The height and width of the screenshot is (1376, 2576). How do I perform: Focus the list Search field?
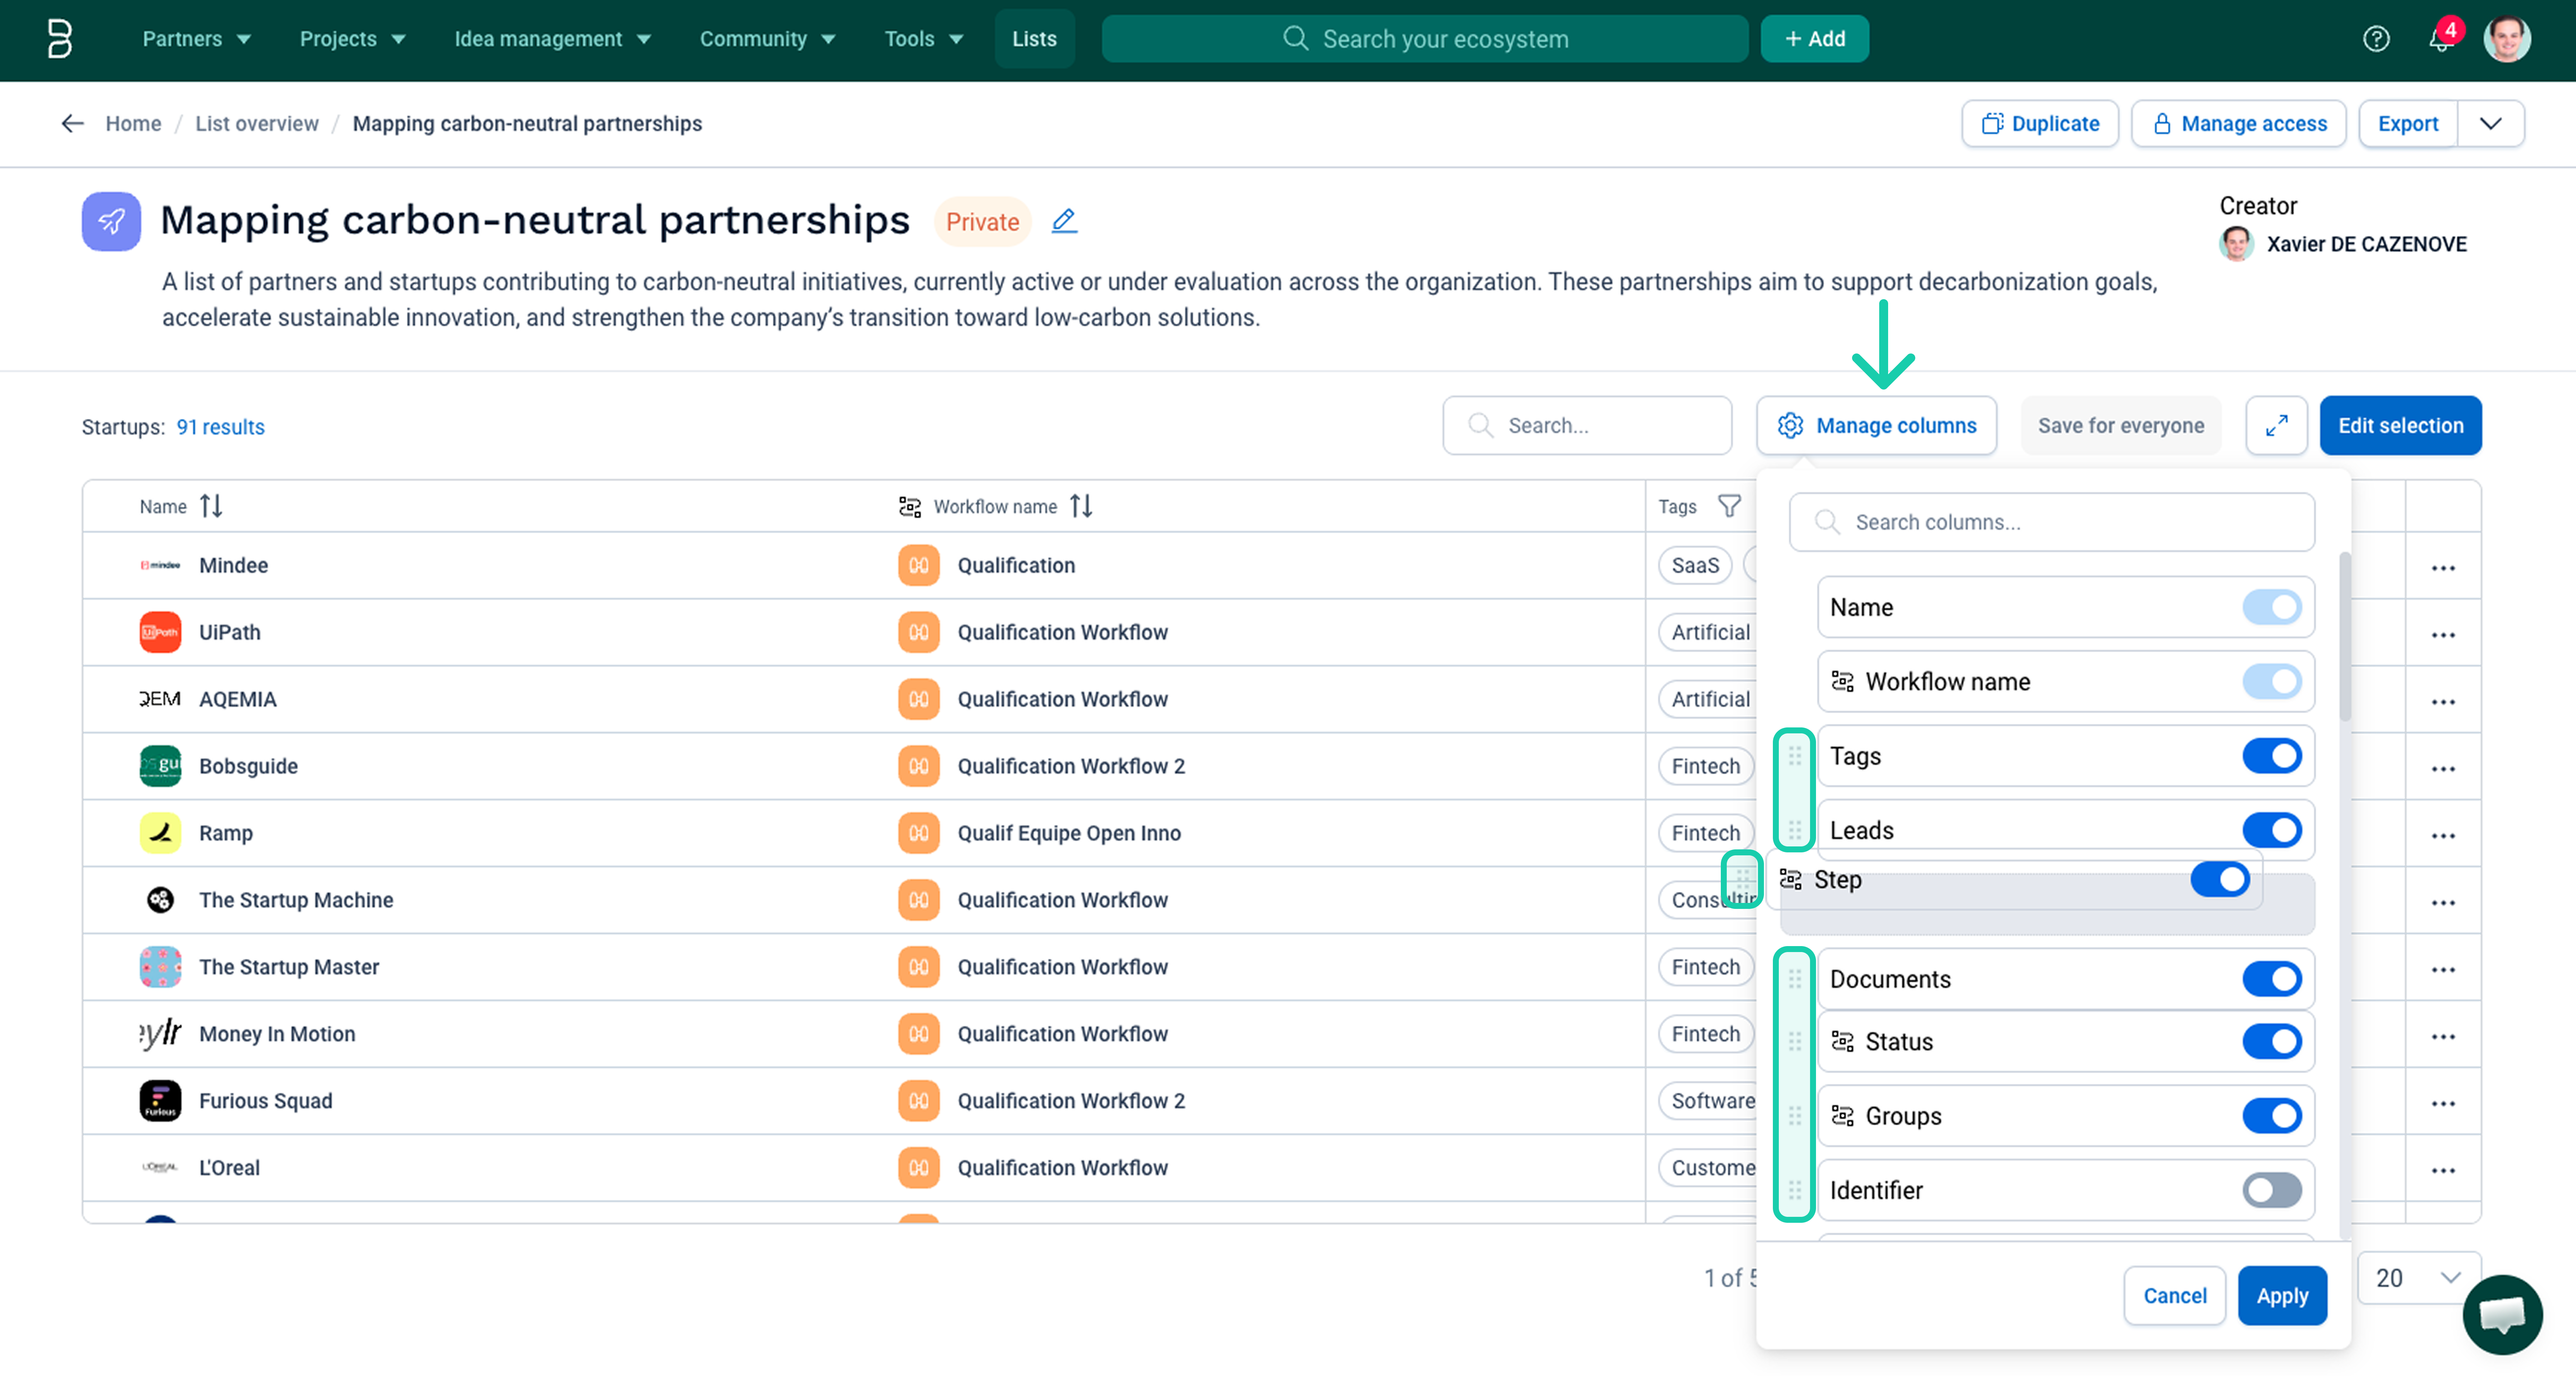[1587, 426]
